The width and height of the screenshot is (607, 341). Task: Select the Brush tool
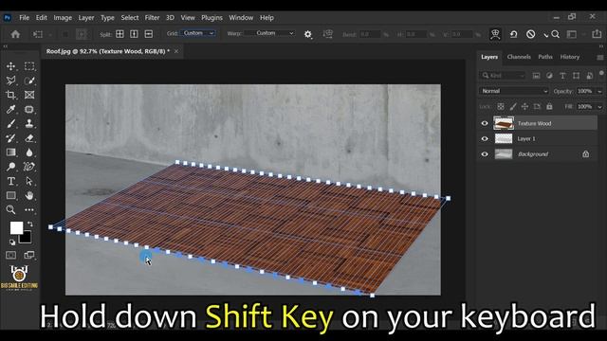(x=10, y=124)
